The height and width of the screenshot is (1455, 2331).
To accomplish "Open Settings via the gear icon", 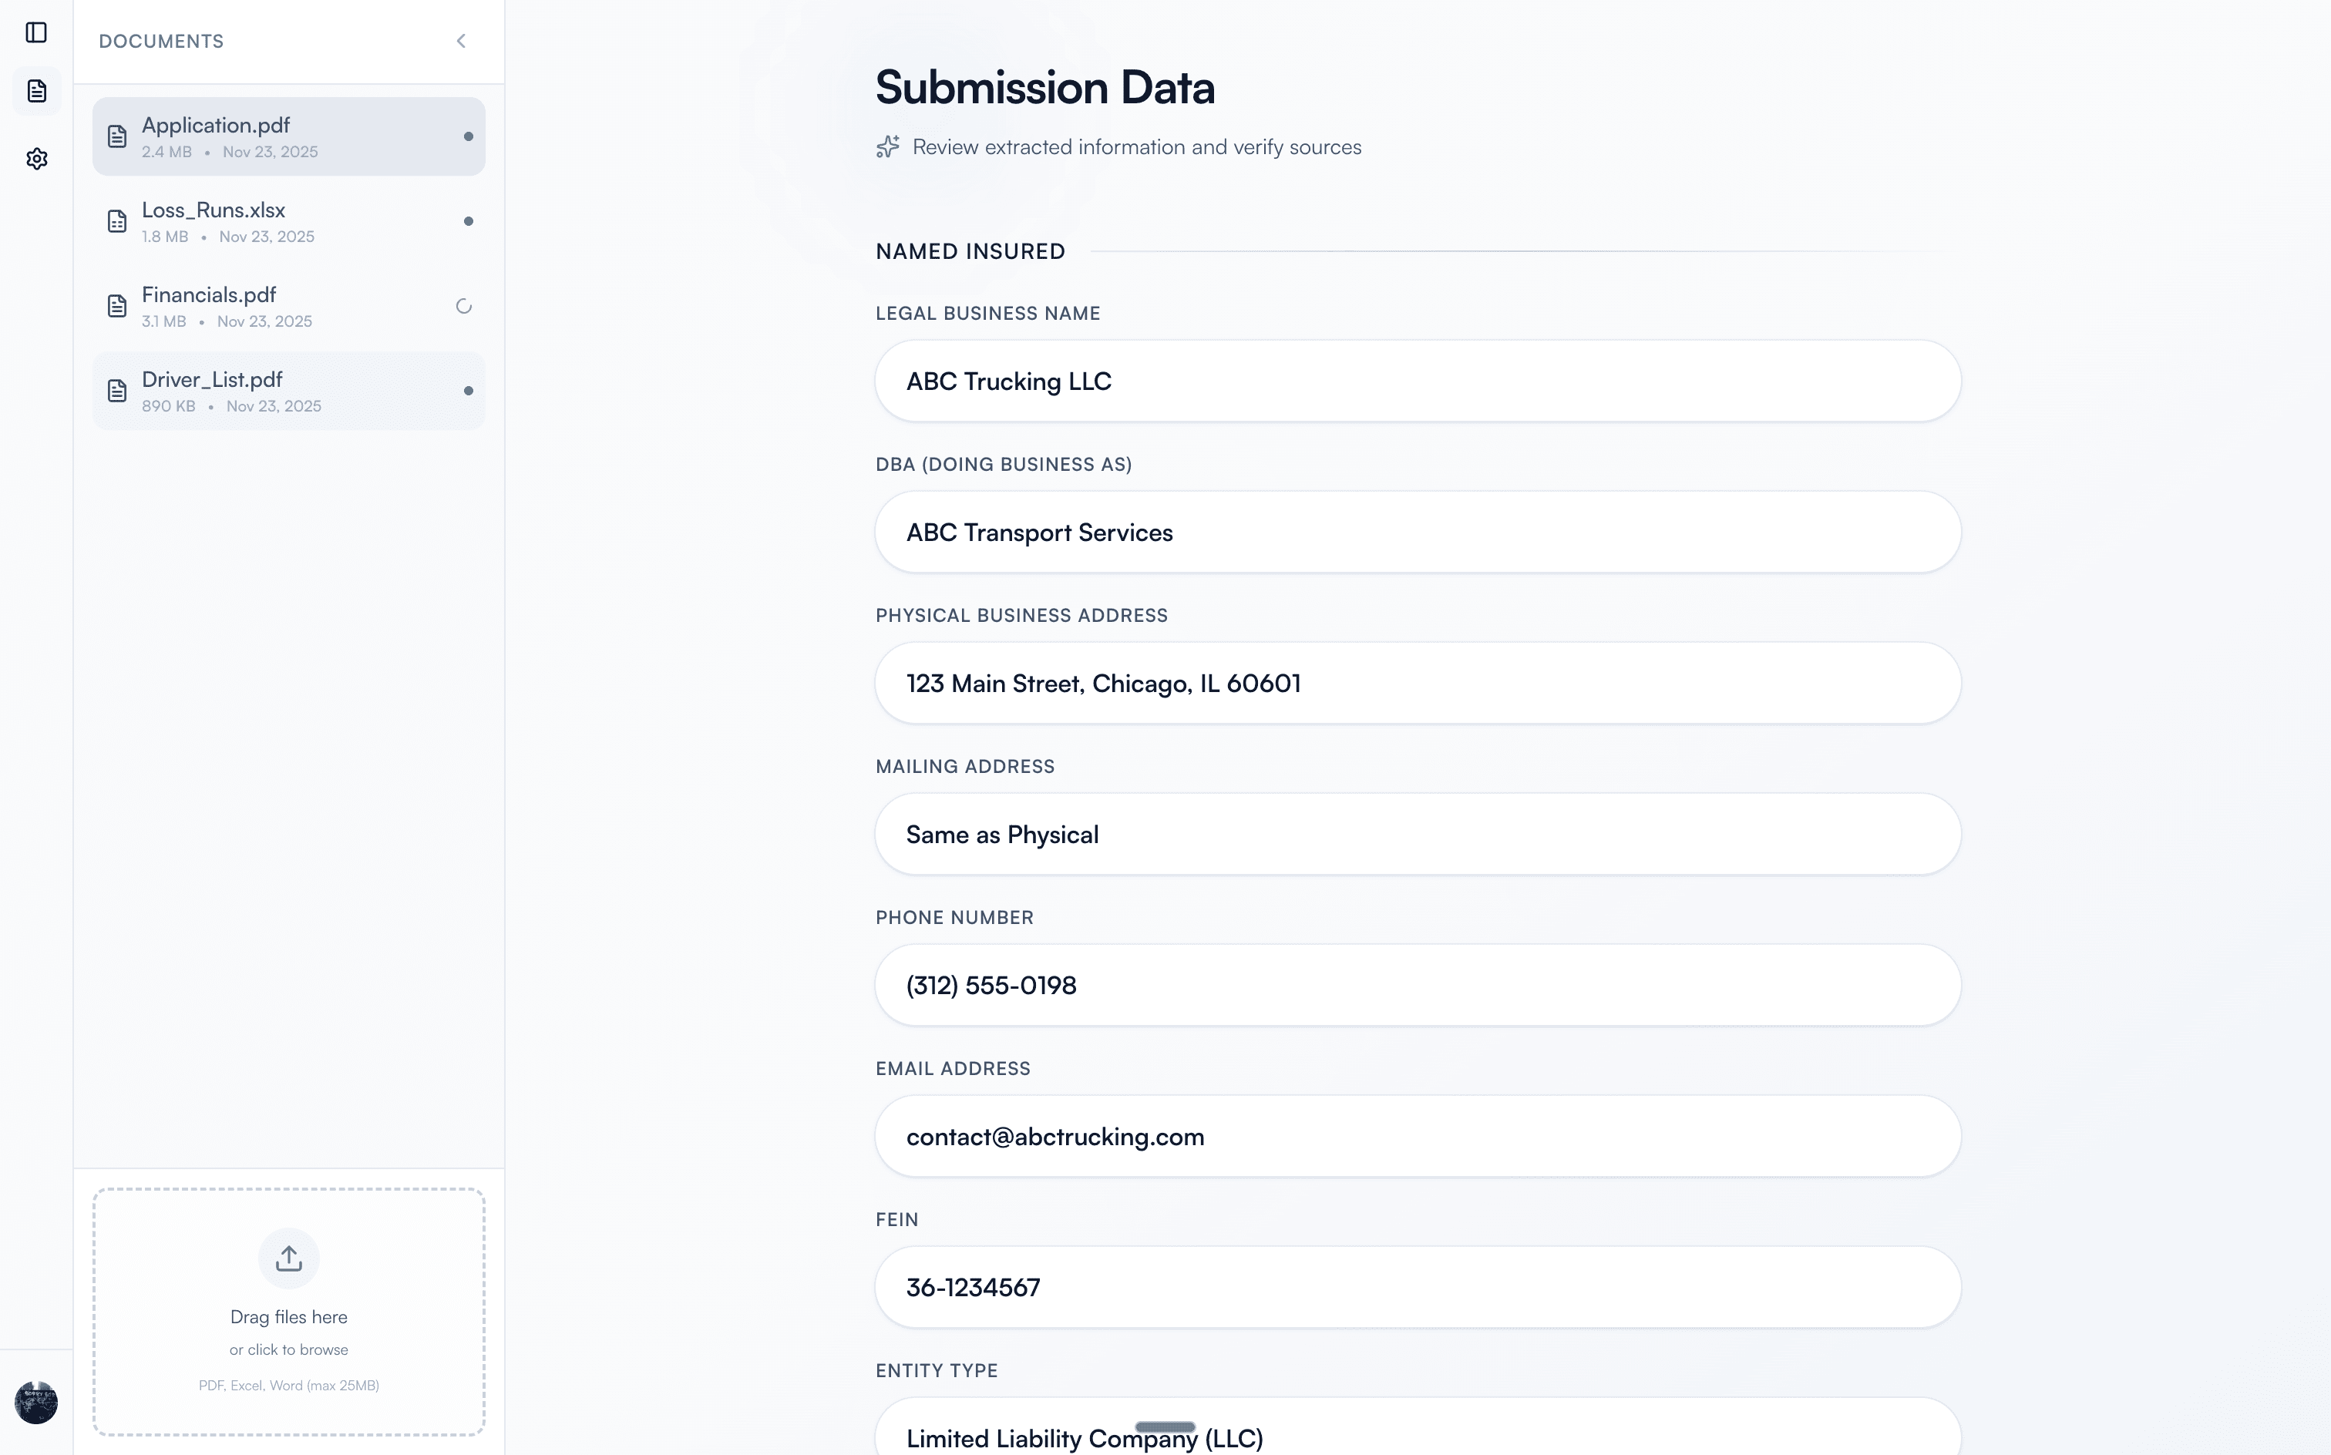I will 36,158.
